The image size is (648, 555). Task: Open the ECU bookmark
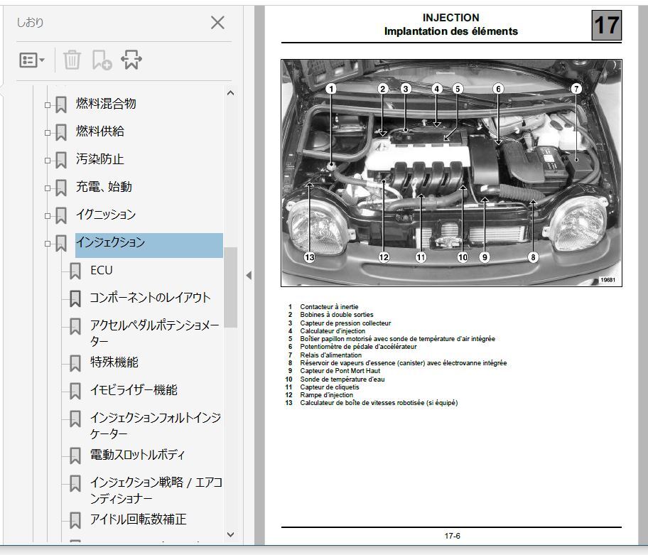click(101, 270)
